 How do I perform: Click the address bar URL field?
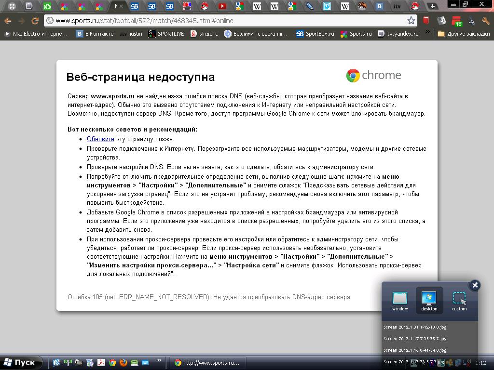tap(231, 21)
